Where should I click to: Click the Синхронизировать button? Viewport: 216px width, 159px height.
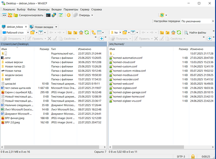pos(28,15)
